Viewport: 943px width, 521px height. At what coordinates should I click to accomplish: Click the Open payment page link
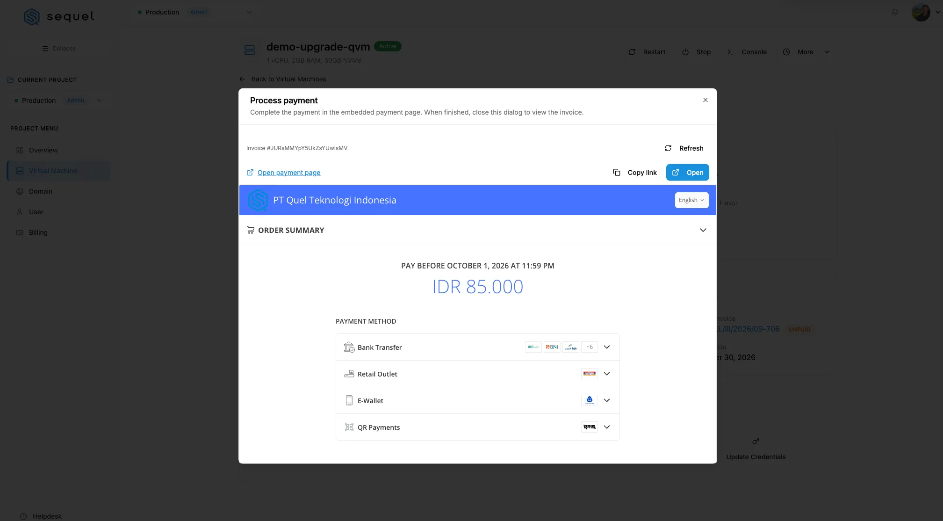click(289, 173)
